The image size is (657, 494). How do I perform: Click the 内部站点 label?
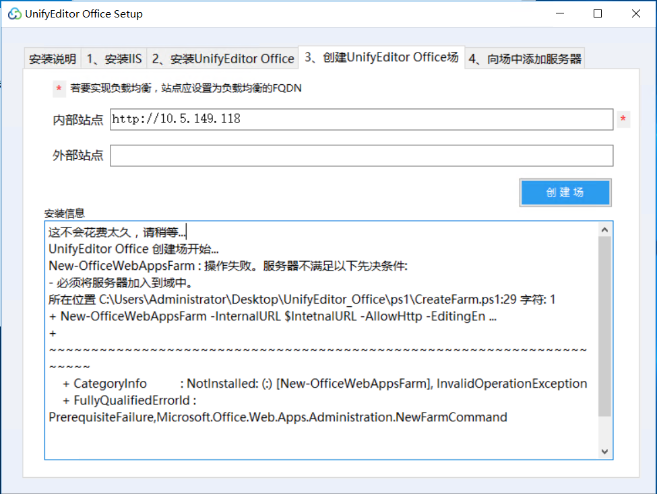(78, 120)
